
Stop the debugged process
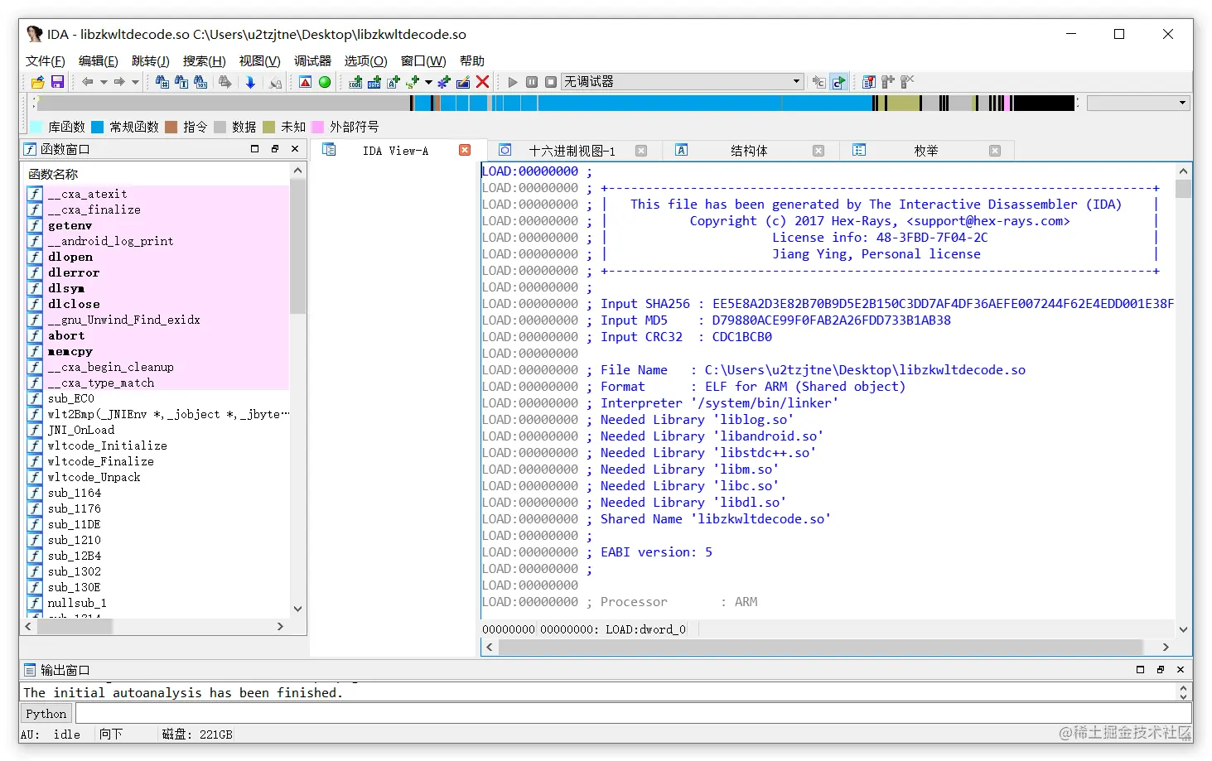(551, 82)
